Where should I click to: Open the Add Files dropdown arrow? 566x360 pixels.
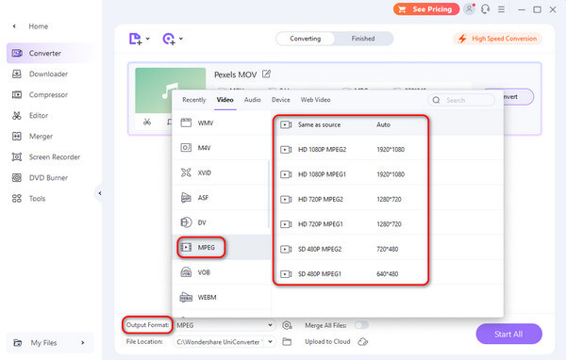[x=148, y=39]
